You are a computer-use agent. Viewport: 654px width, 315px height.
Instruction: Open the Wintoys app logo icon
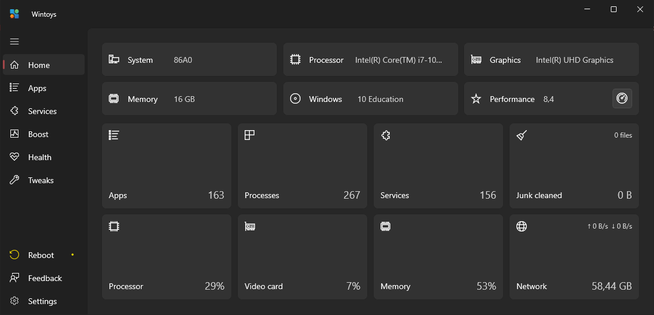point(14,14)
